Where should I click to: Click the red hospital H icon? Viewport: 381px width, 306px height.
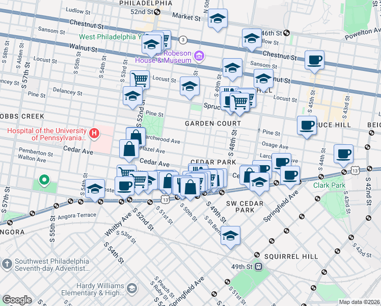pyautogui.click(x=94, y=133)
